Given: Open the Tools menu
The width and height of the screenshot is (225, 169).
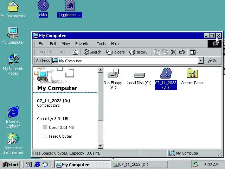Looking at the screenshot, I should pos(101,44).
